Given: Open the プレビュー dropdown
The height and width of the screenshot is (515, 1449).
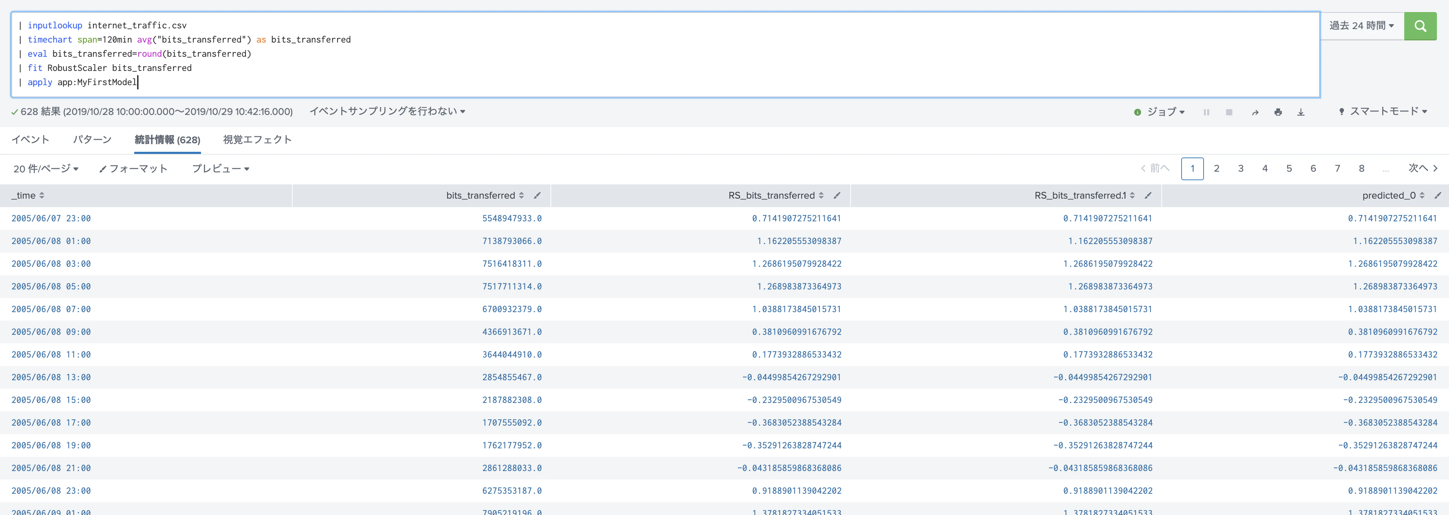Looking at the screenshot, I should tap(221, 168).
